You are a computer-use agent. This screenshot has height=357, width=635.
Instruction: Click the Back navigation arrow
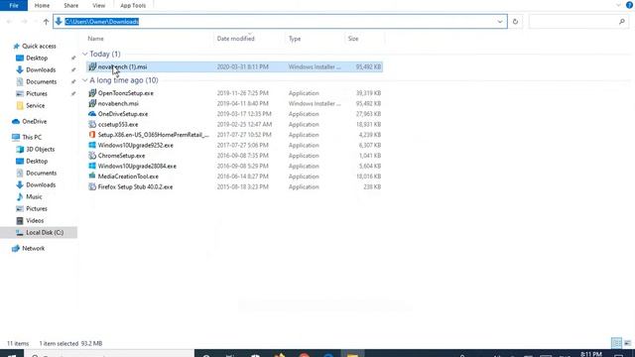pos(9,22)
